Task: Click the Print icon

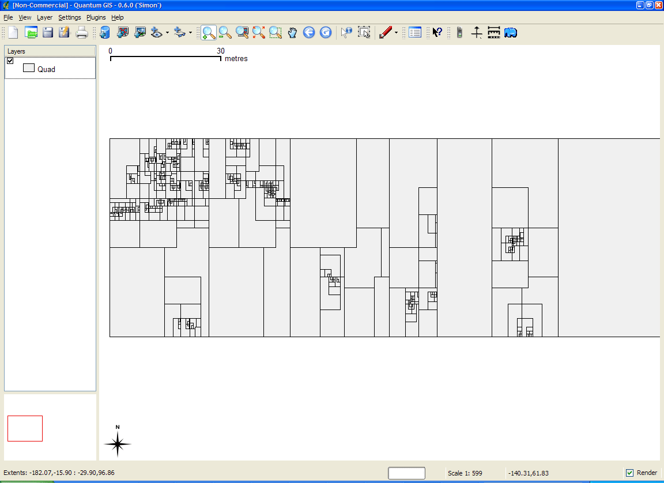Action: tap(82, 33)
